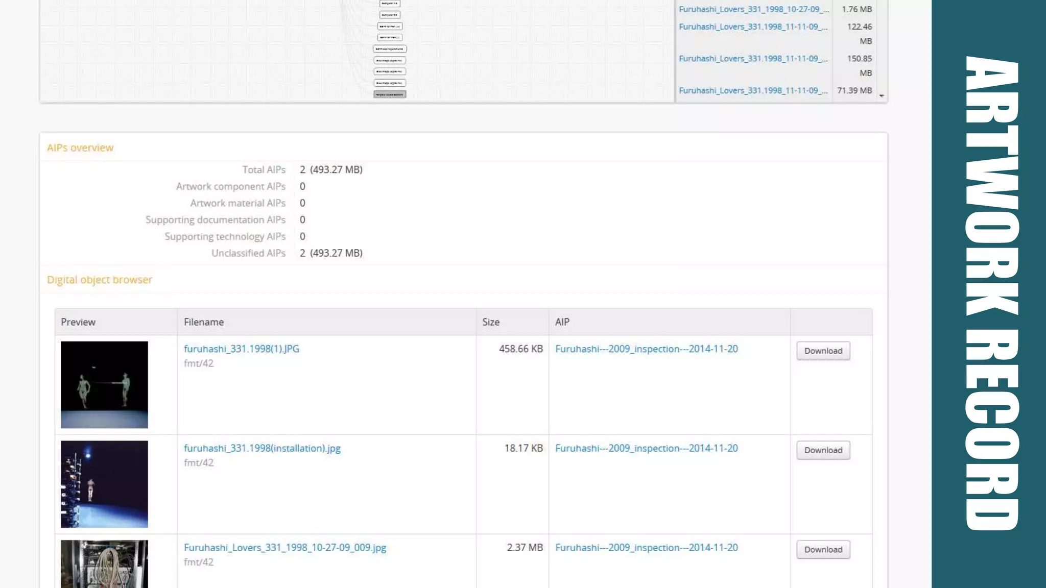Open AIP link in the installation.jpg row
This screenshot has height=588, width=1046.
(647, 448)
